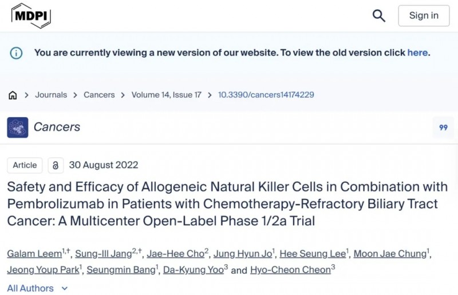Open the search magnifier icon
458x295 pixels.
pyautogui.click(x=379, y=15)
